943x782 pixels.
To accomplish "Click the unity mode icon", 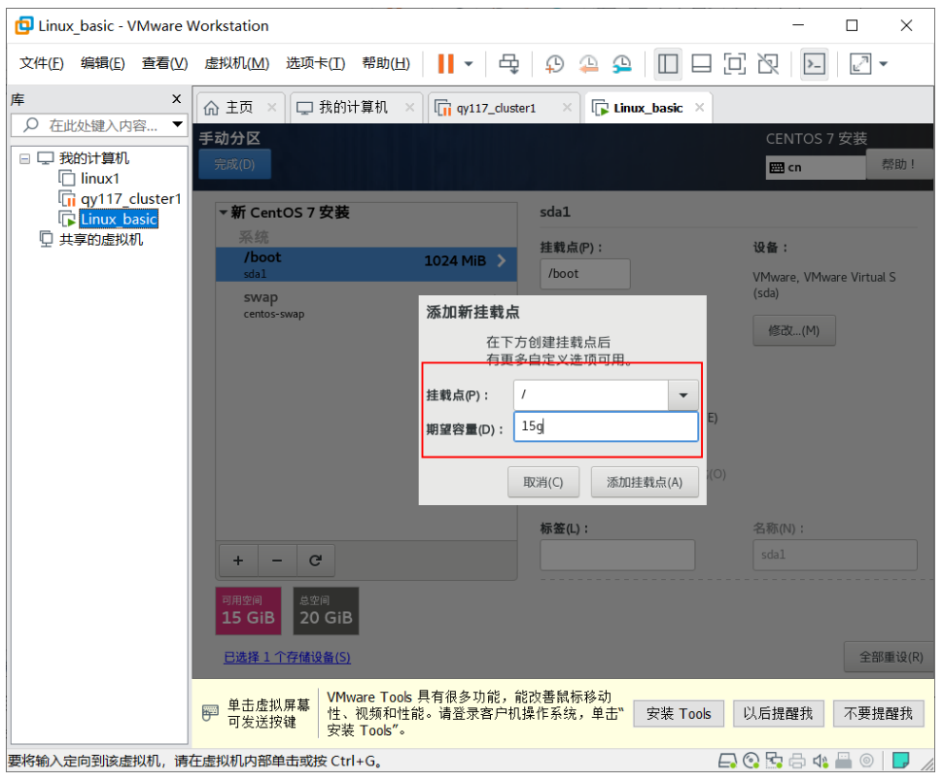I will point(768,64).
